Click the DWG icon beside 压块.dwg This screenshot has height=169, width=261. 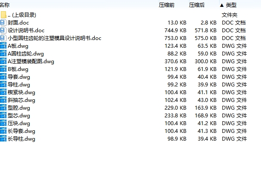[x=3, y=123]
